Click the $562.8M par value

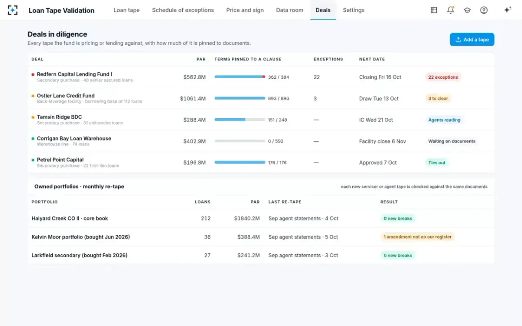[194, 77]
